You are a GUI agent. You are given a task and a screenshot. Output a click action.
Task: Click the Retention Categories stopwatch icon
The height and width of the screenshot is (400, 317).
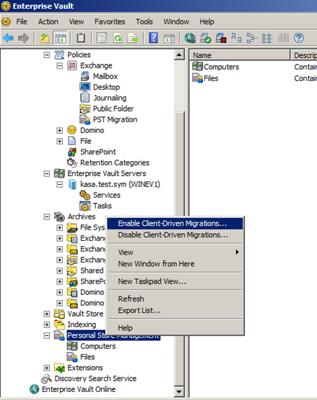pyautogui.click(x=72, y=163)
